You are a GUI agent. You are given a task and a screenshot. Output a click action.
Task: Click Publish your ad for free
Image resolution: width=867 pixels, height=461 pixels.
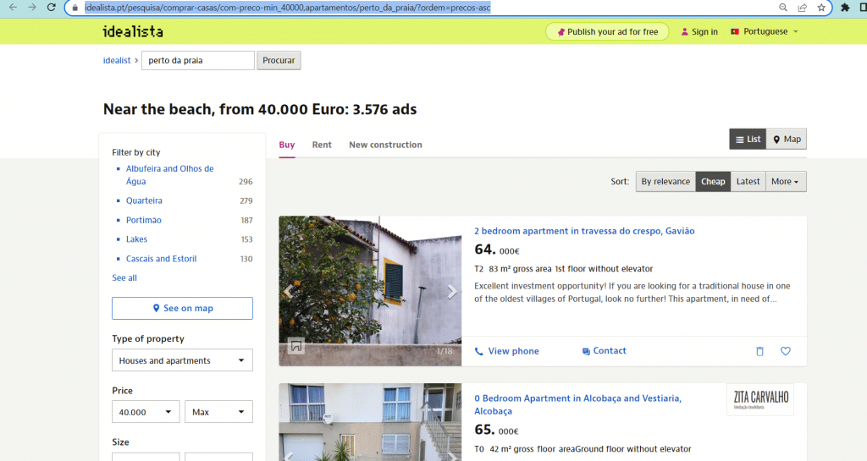[607, 31]
